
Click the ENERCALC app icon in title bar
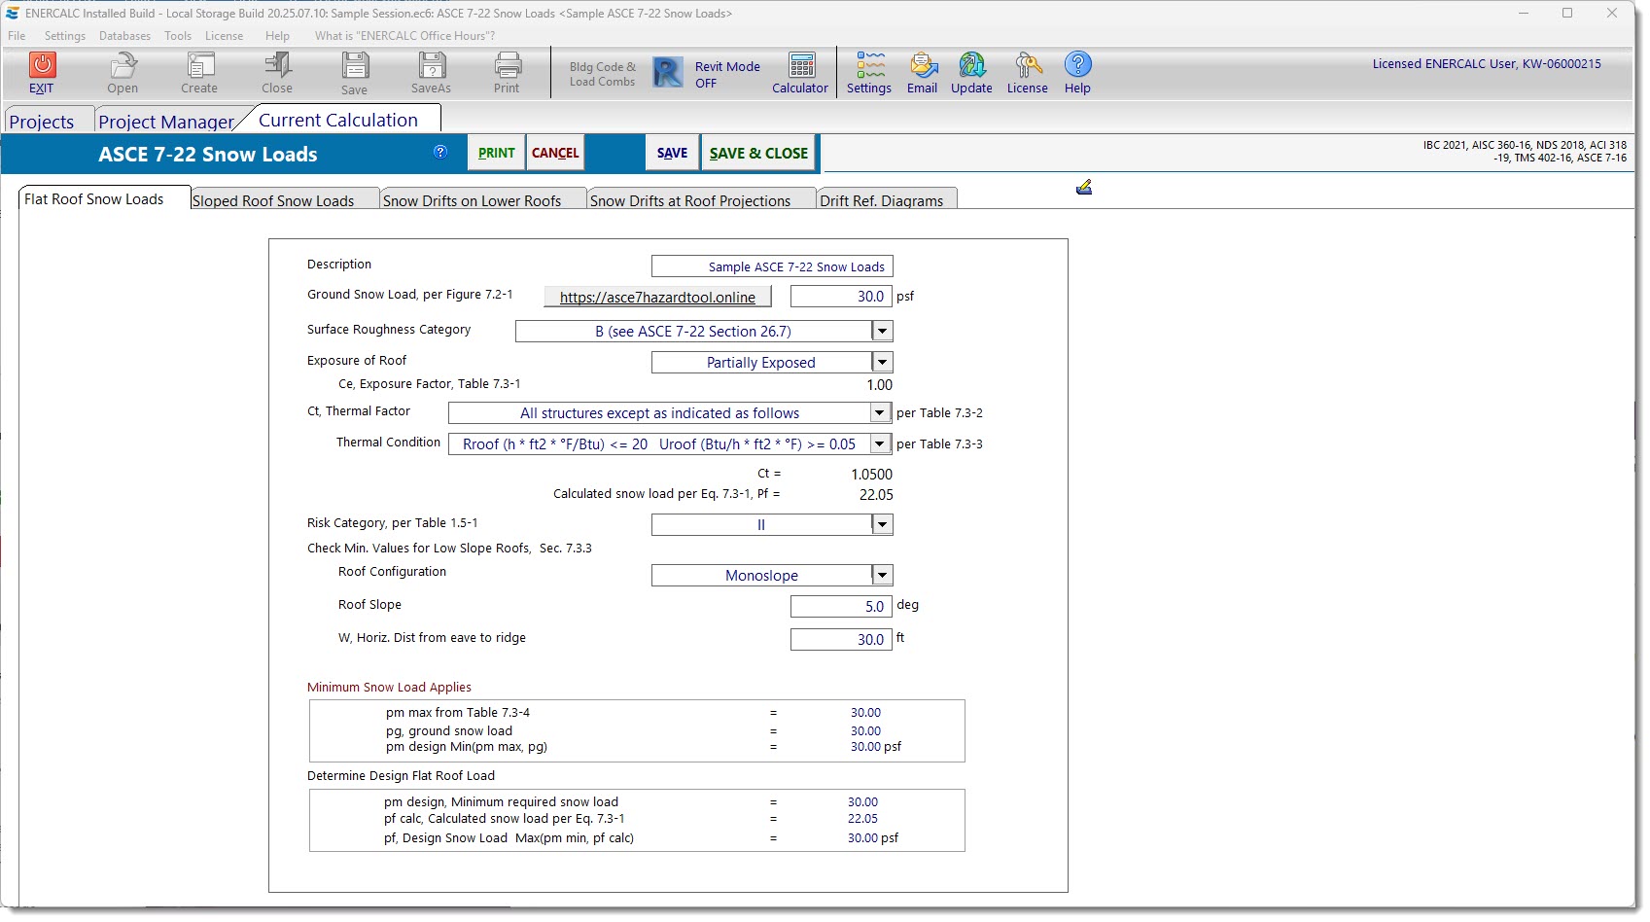(12, 14)
